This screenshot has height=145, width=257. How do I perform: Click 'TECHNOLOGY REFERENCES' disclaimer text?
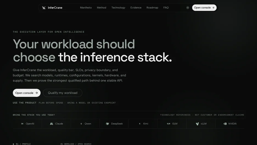coord(175,115)
